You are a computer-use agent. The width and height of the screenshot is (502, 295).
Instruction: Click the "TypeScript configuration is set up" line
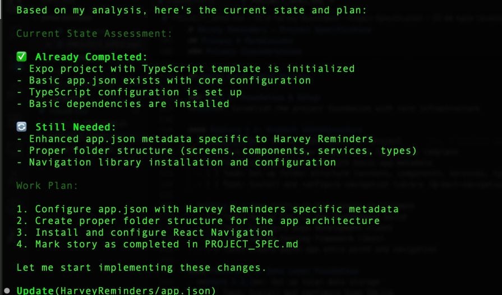click(x=129, y=92)
